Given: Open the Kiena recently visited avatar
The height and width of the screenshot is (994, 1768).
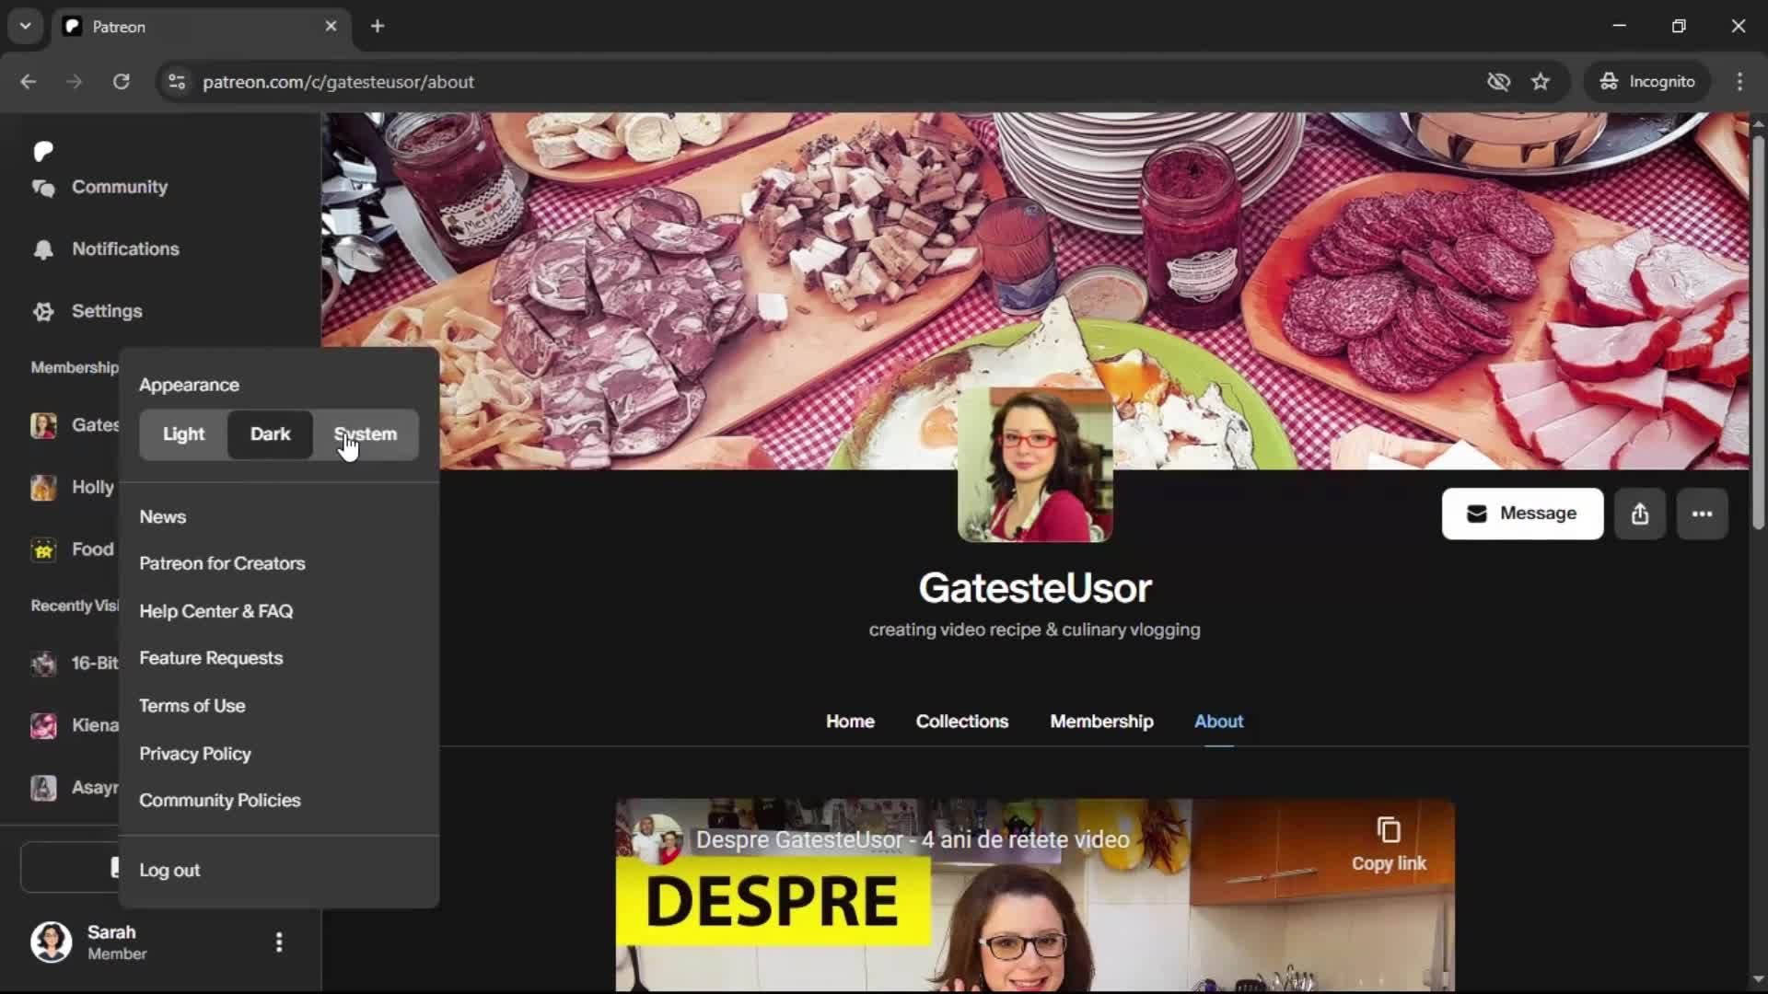Looking at the screenshot, I should (x=43, y=725).
